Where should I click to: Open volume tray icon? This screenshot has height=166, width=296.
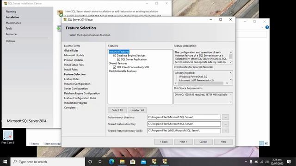coord(266,162)
